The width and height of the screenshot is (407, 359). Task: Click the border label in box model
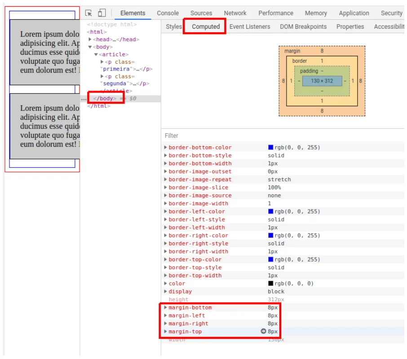click(299, 61)
